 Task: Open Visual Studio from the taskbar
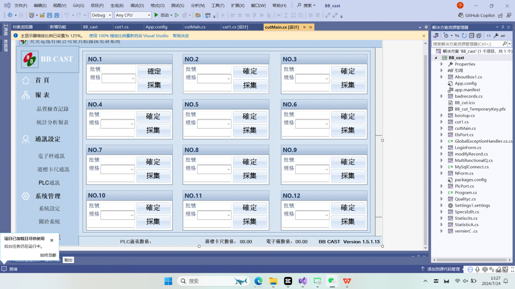coord(302,281)
